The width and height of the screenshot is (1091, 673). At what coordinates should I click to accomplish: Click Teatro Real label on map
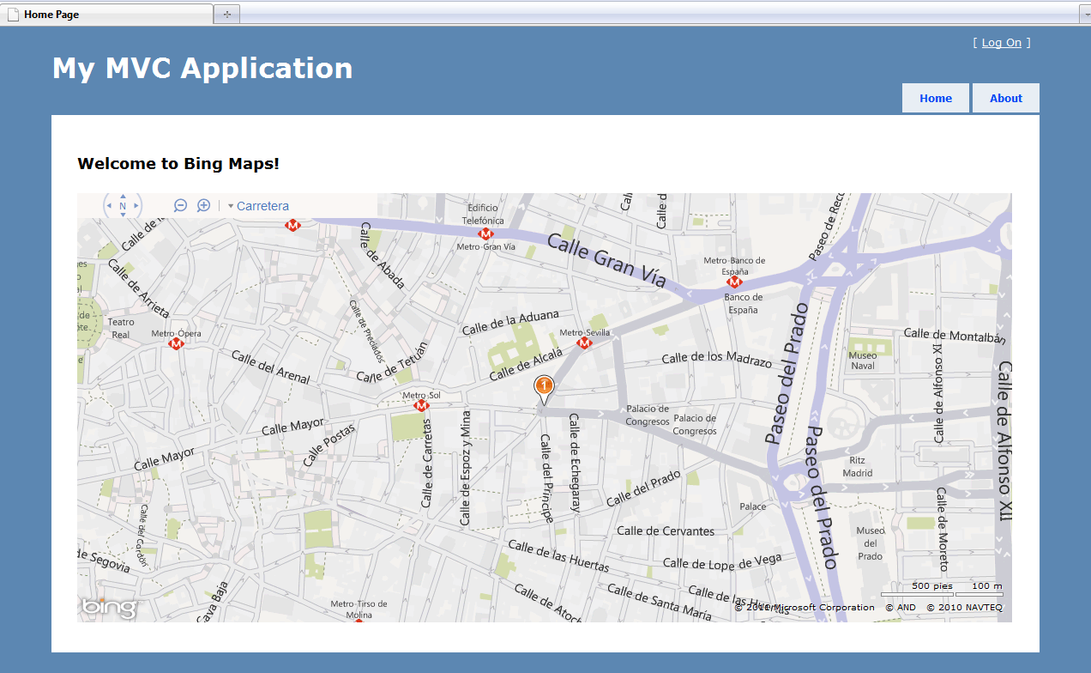click(121, 328)
